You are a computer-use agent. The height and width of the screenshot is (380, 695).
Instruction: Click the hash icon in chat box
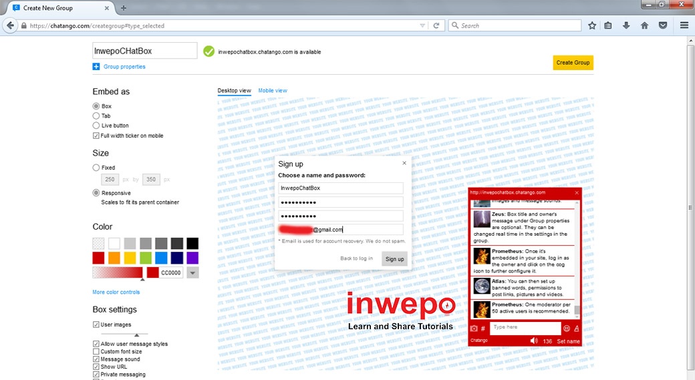pos(483,329)
